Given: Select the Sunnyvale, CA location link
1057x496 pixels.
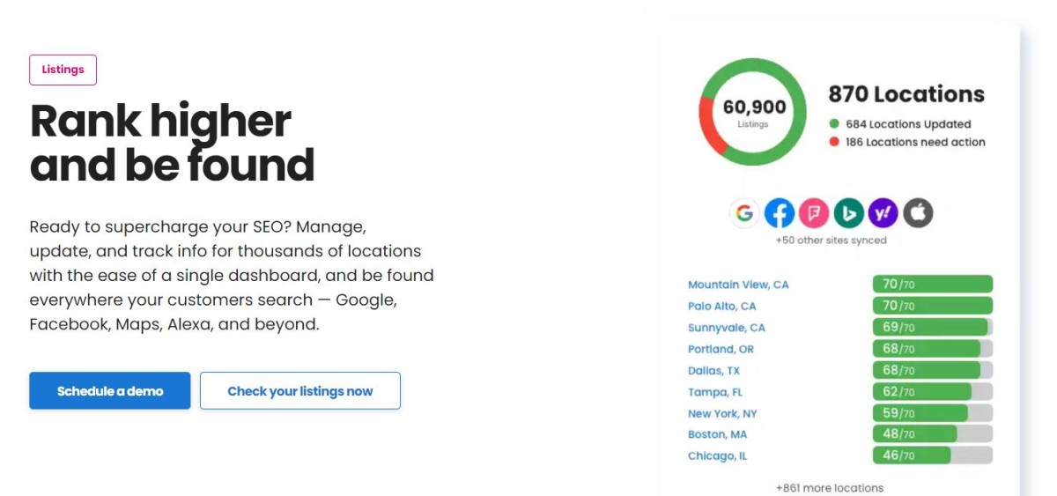Looking at the screenshot, I should pos(727,328).
